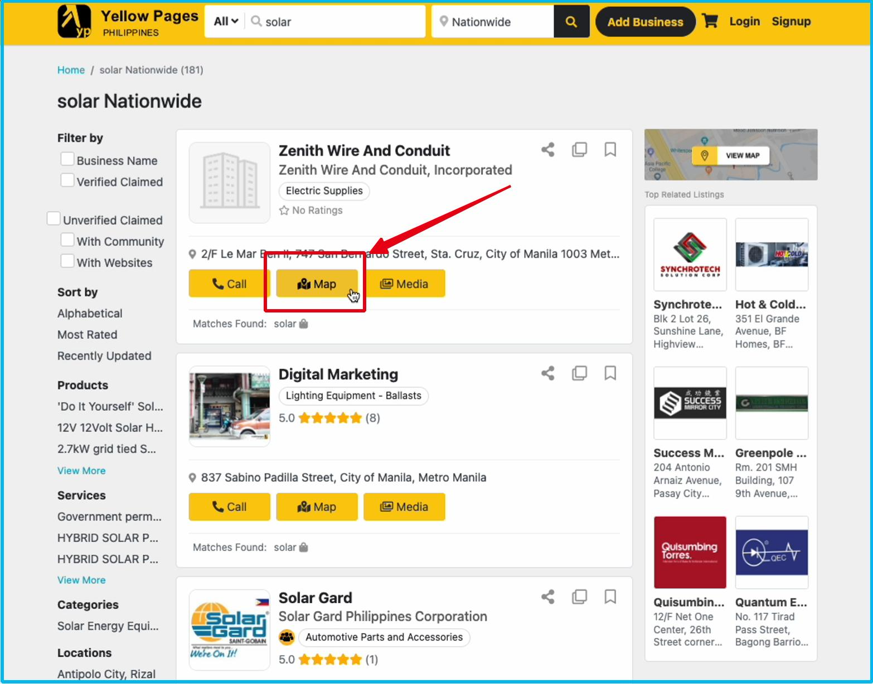This screenshot has height=684, width=873.
Task: Click the Signup link
Action: tap(791, 21)
